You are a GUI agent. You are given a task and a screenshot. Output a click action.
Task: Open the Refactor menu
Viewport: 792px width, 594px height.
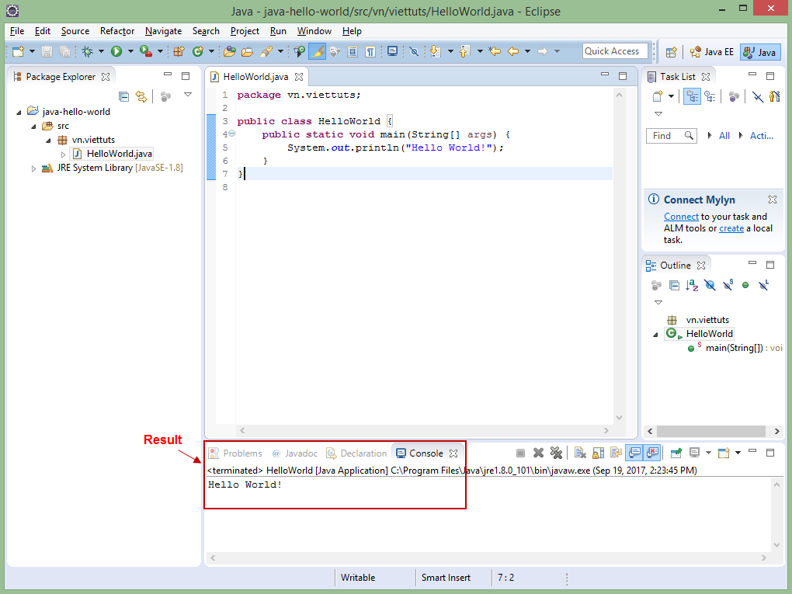117,31
